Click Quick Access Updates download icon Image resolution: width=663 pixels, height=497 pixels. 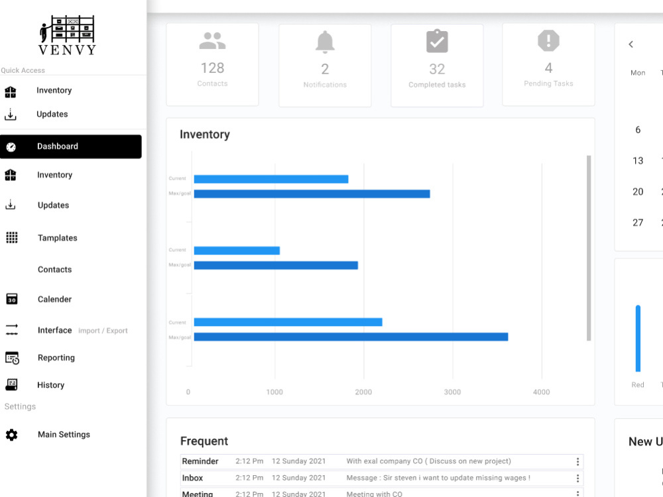coord(11,115)
